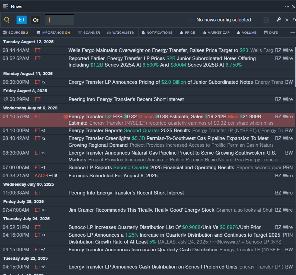The image size is (296, 275).
Task: Open the Wells Fargo Maintains Overweight headline
Action: (x=158, y=50)
